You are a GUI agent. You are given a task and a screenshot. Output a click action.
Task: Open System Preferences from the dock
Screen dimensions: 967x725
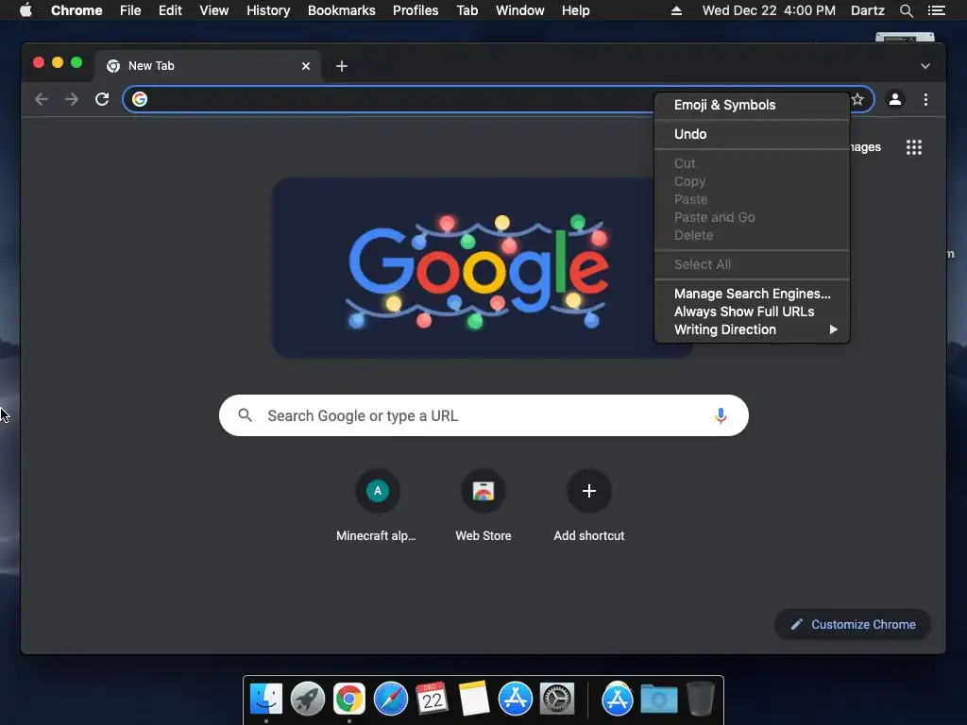pos(557,699)
